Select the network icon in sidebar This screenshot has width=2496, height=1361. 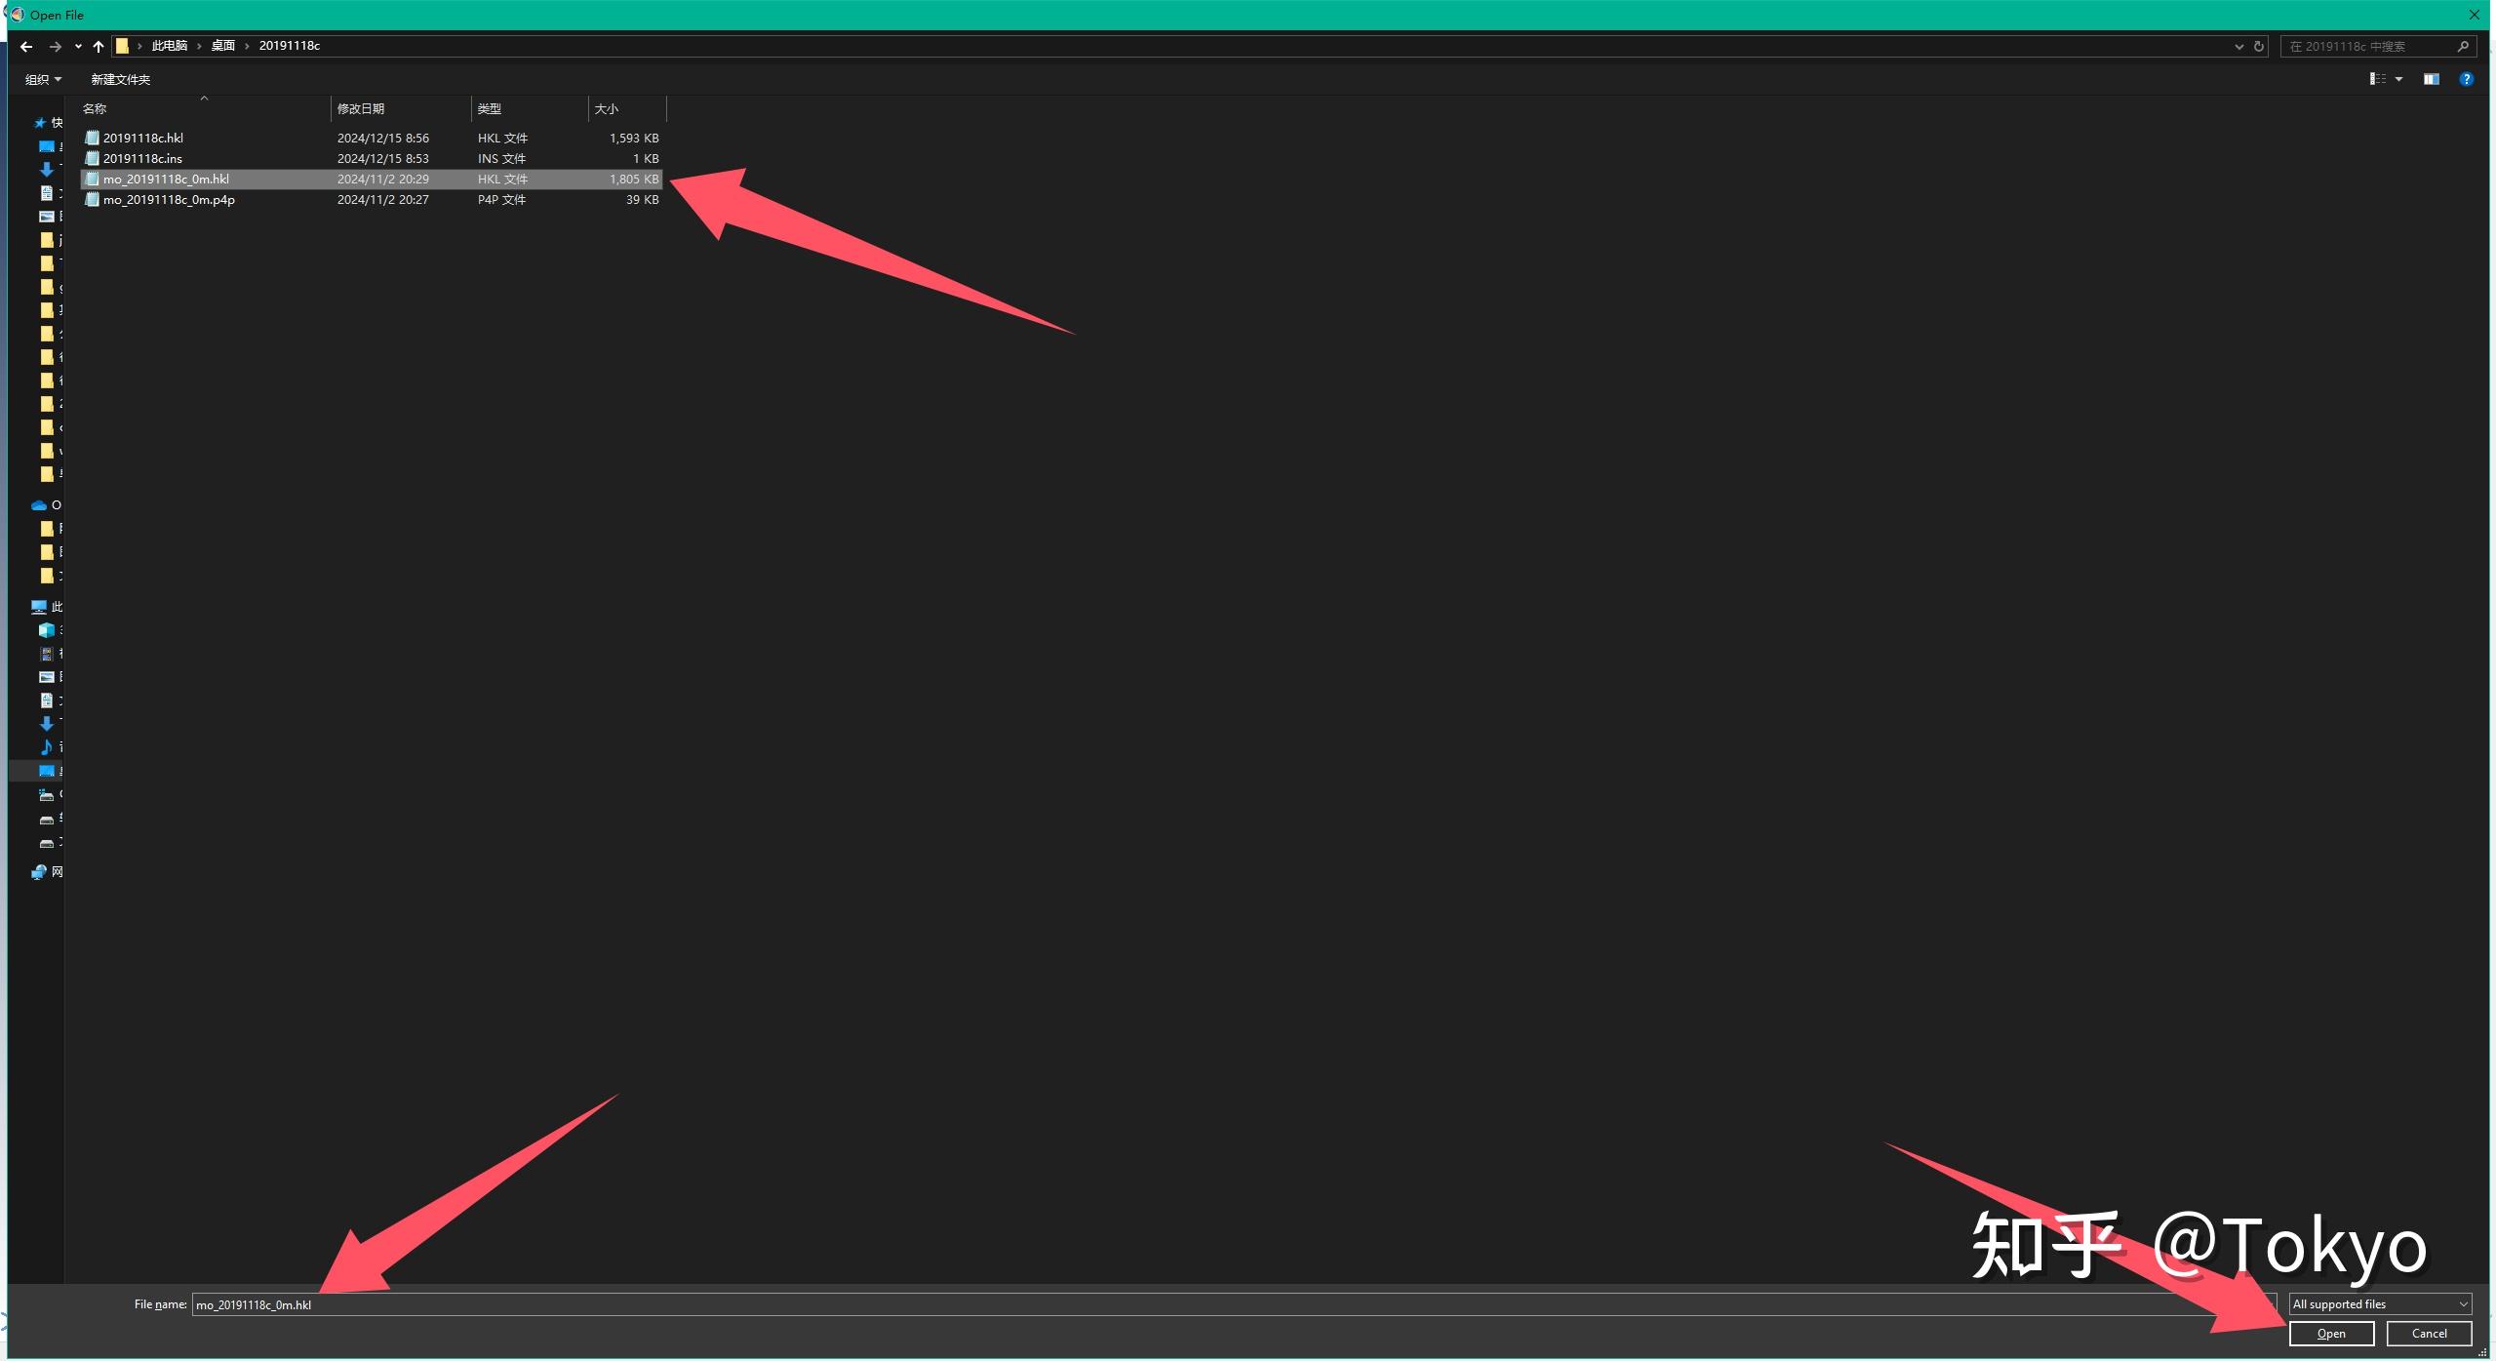(39, 872)
